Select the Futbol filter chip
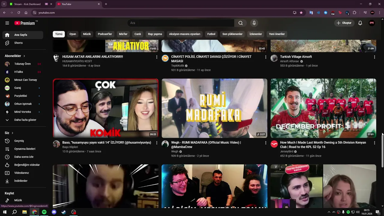Screen dimensions: 384x216 point(211,34)
